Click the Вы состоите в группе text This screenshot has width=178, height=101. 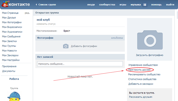coord(142,93)
